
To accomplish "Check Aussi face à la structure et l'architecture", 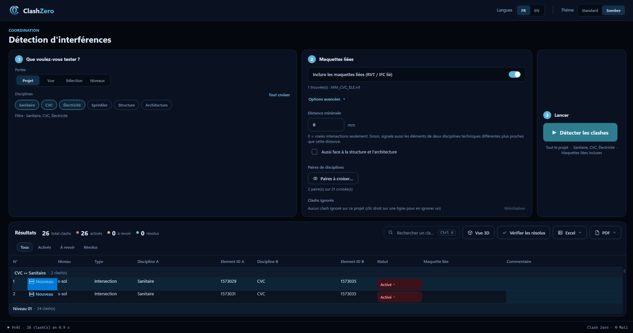I will click(315, 152).
